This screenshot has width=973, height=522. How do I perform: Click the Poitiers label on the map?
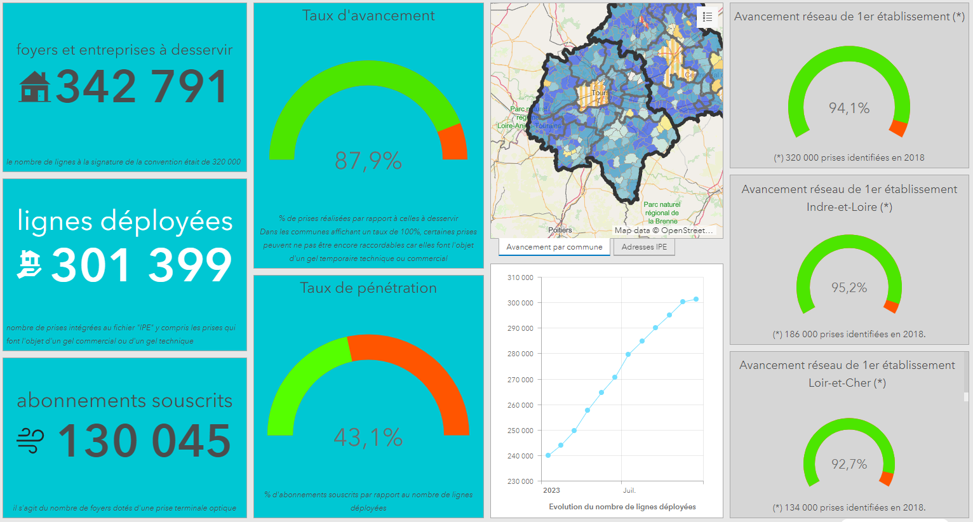[x=560, y=230]
